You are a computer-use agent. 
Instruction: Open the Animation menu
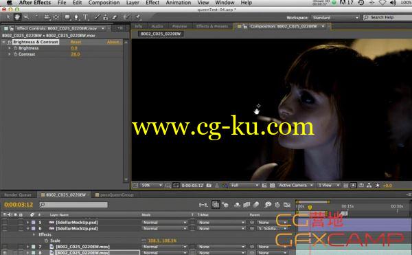point(179,3)
